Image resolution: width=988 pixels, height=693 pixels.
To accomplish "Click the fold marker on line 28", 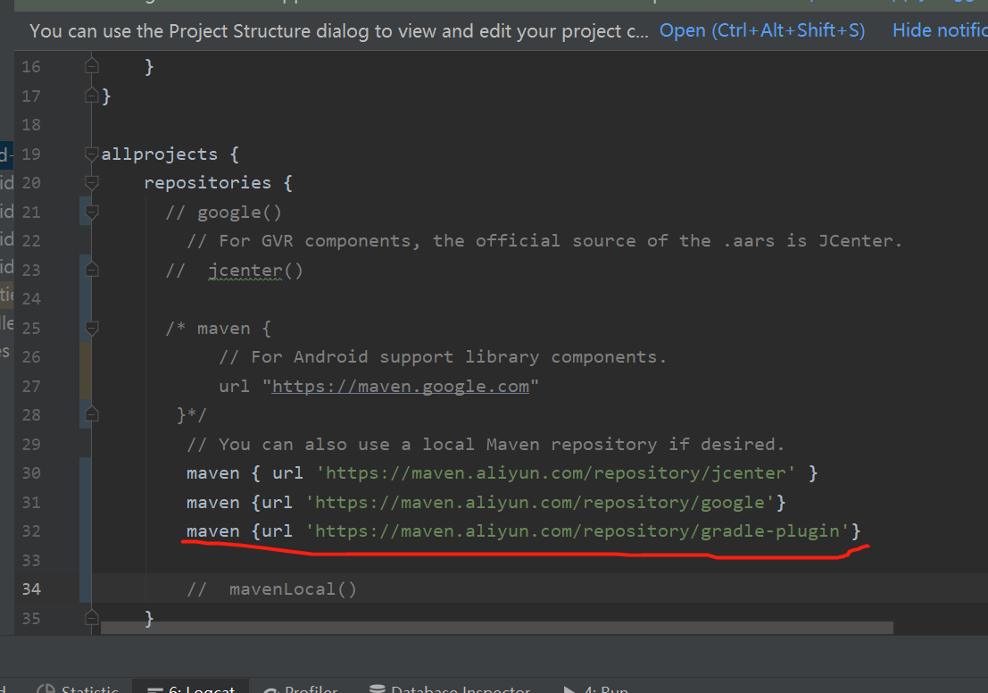I will [90, 414].
